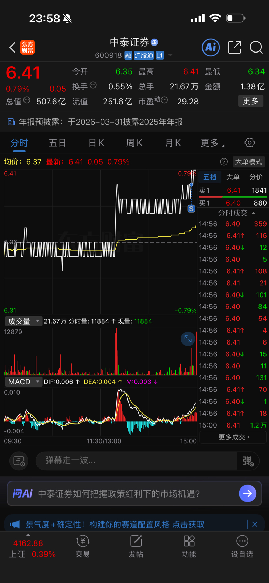Tap the megaphone announcement icon

tap(15, 524)
